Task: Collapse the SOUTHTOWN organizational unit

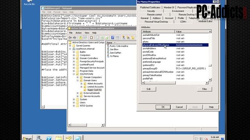Action: pos(74,74)
